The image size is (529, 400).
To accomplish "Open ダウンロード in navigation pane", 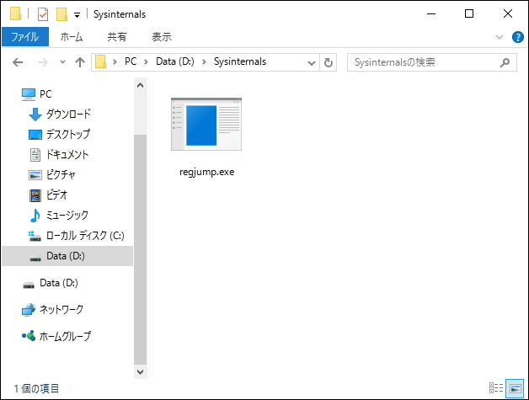I will (68, 114).
